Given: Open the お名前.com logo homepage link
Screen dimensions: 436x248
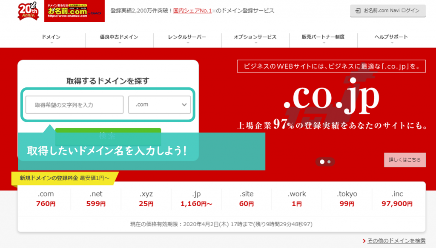Looking at the screenshot, I should pos(74,11).
